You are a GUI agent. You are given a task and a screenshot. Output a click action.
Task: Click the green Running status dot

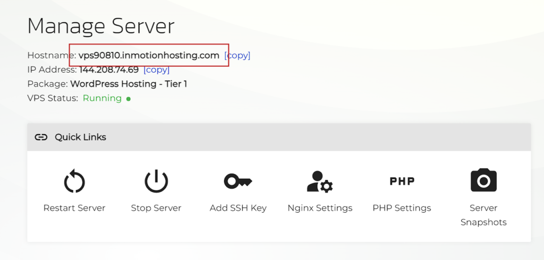[x=129, y=99]
